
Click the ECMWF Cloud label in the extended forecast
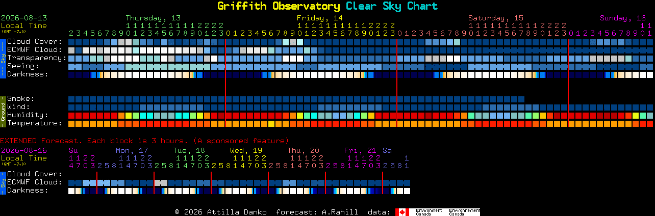[34, 182]
